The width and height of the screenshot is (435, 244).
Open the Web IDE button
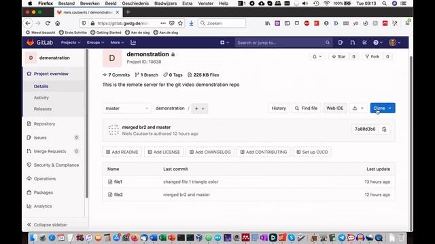[335, 108]
